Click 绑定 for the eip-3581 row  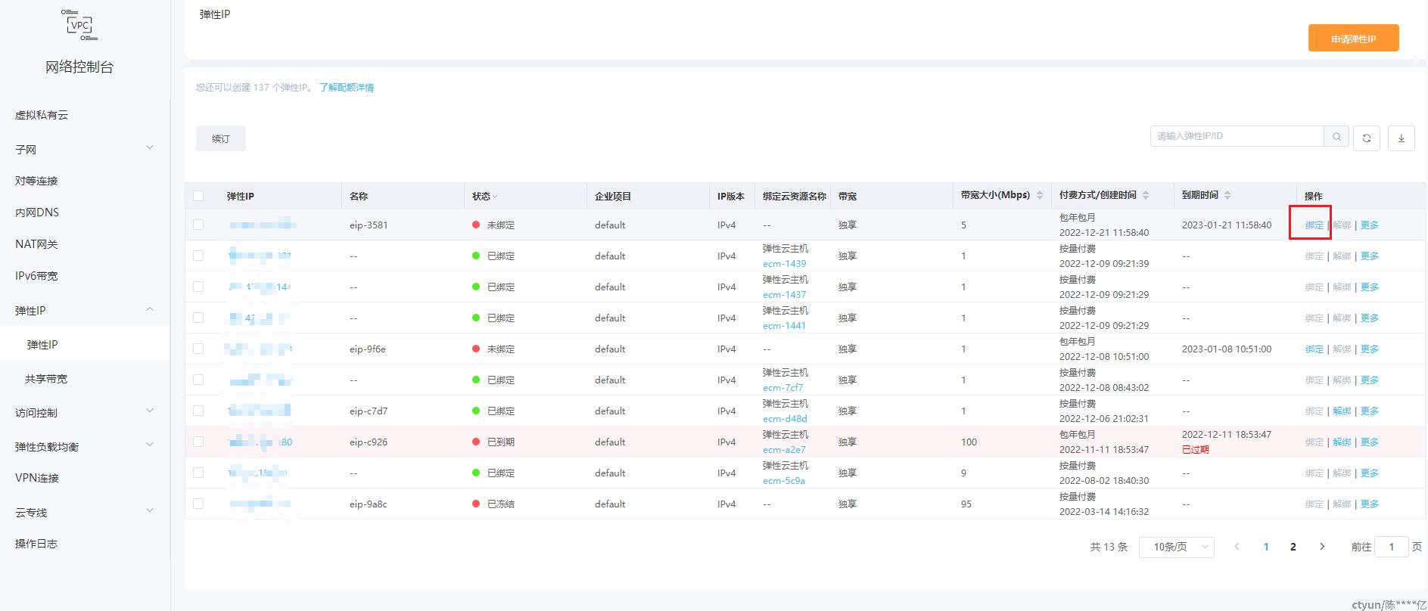click(x=1314, y=225)
